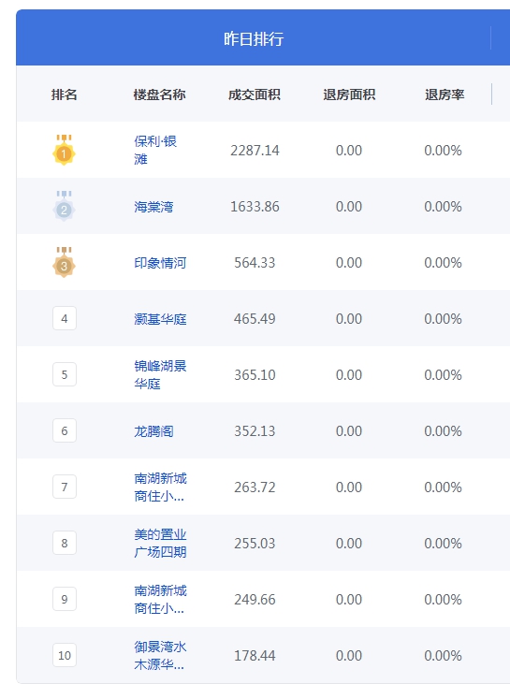Select the rank 5 number badge
510x684 pixels.
click(65, 374)
